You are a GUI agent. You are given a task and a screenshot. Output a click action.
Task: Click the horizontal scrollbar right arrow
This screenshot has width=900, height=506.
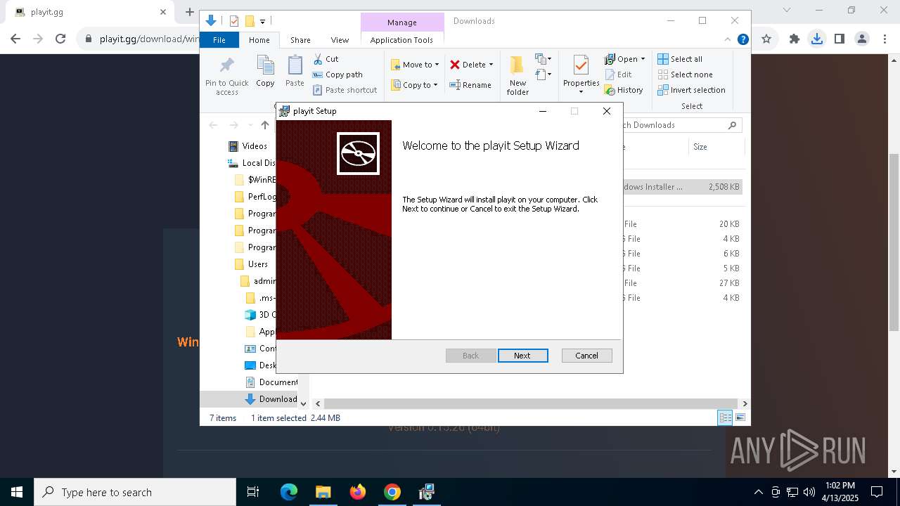(x=745, y=403)
